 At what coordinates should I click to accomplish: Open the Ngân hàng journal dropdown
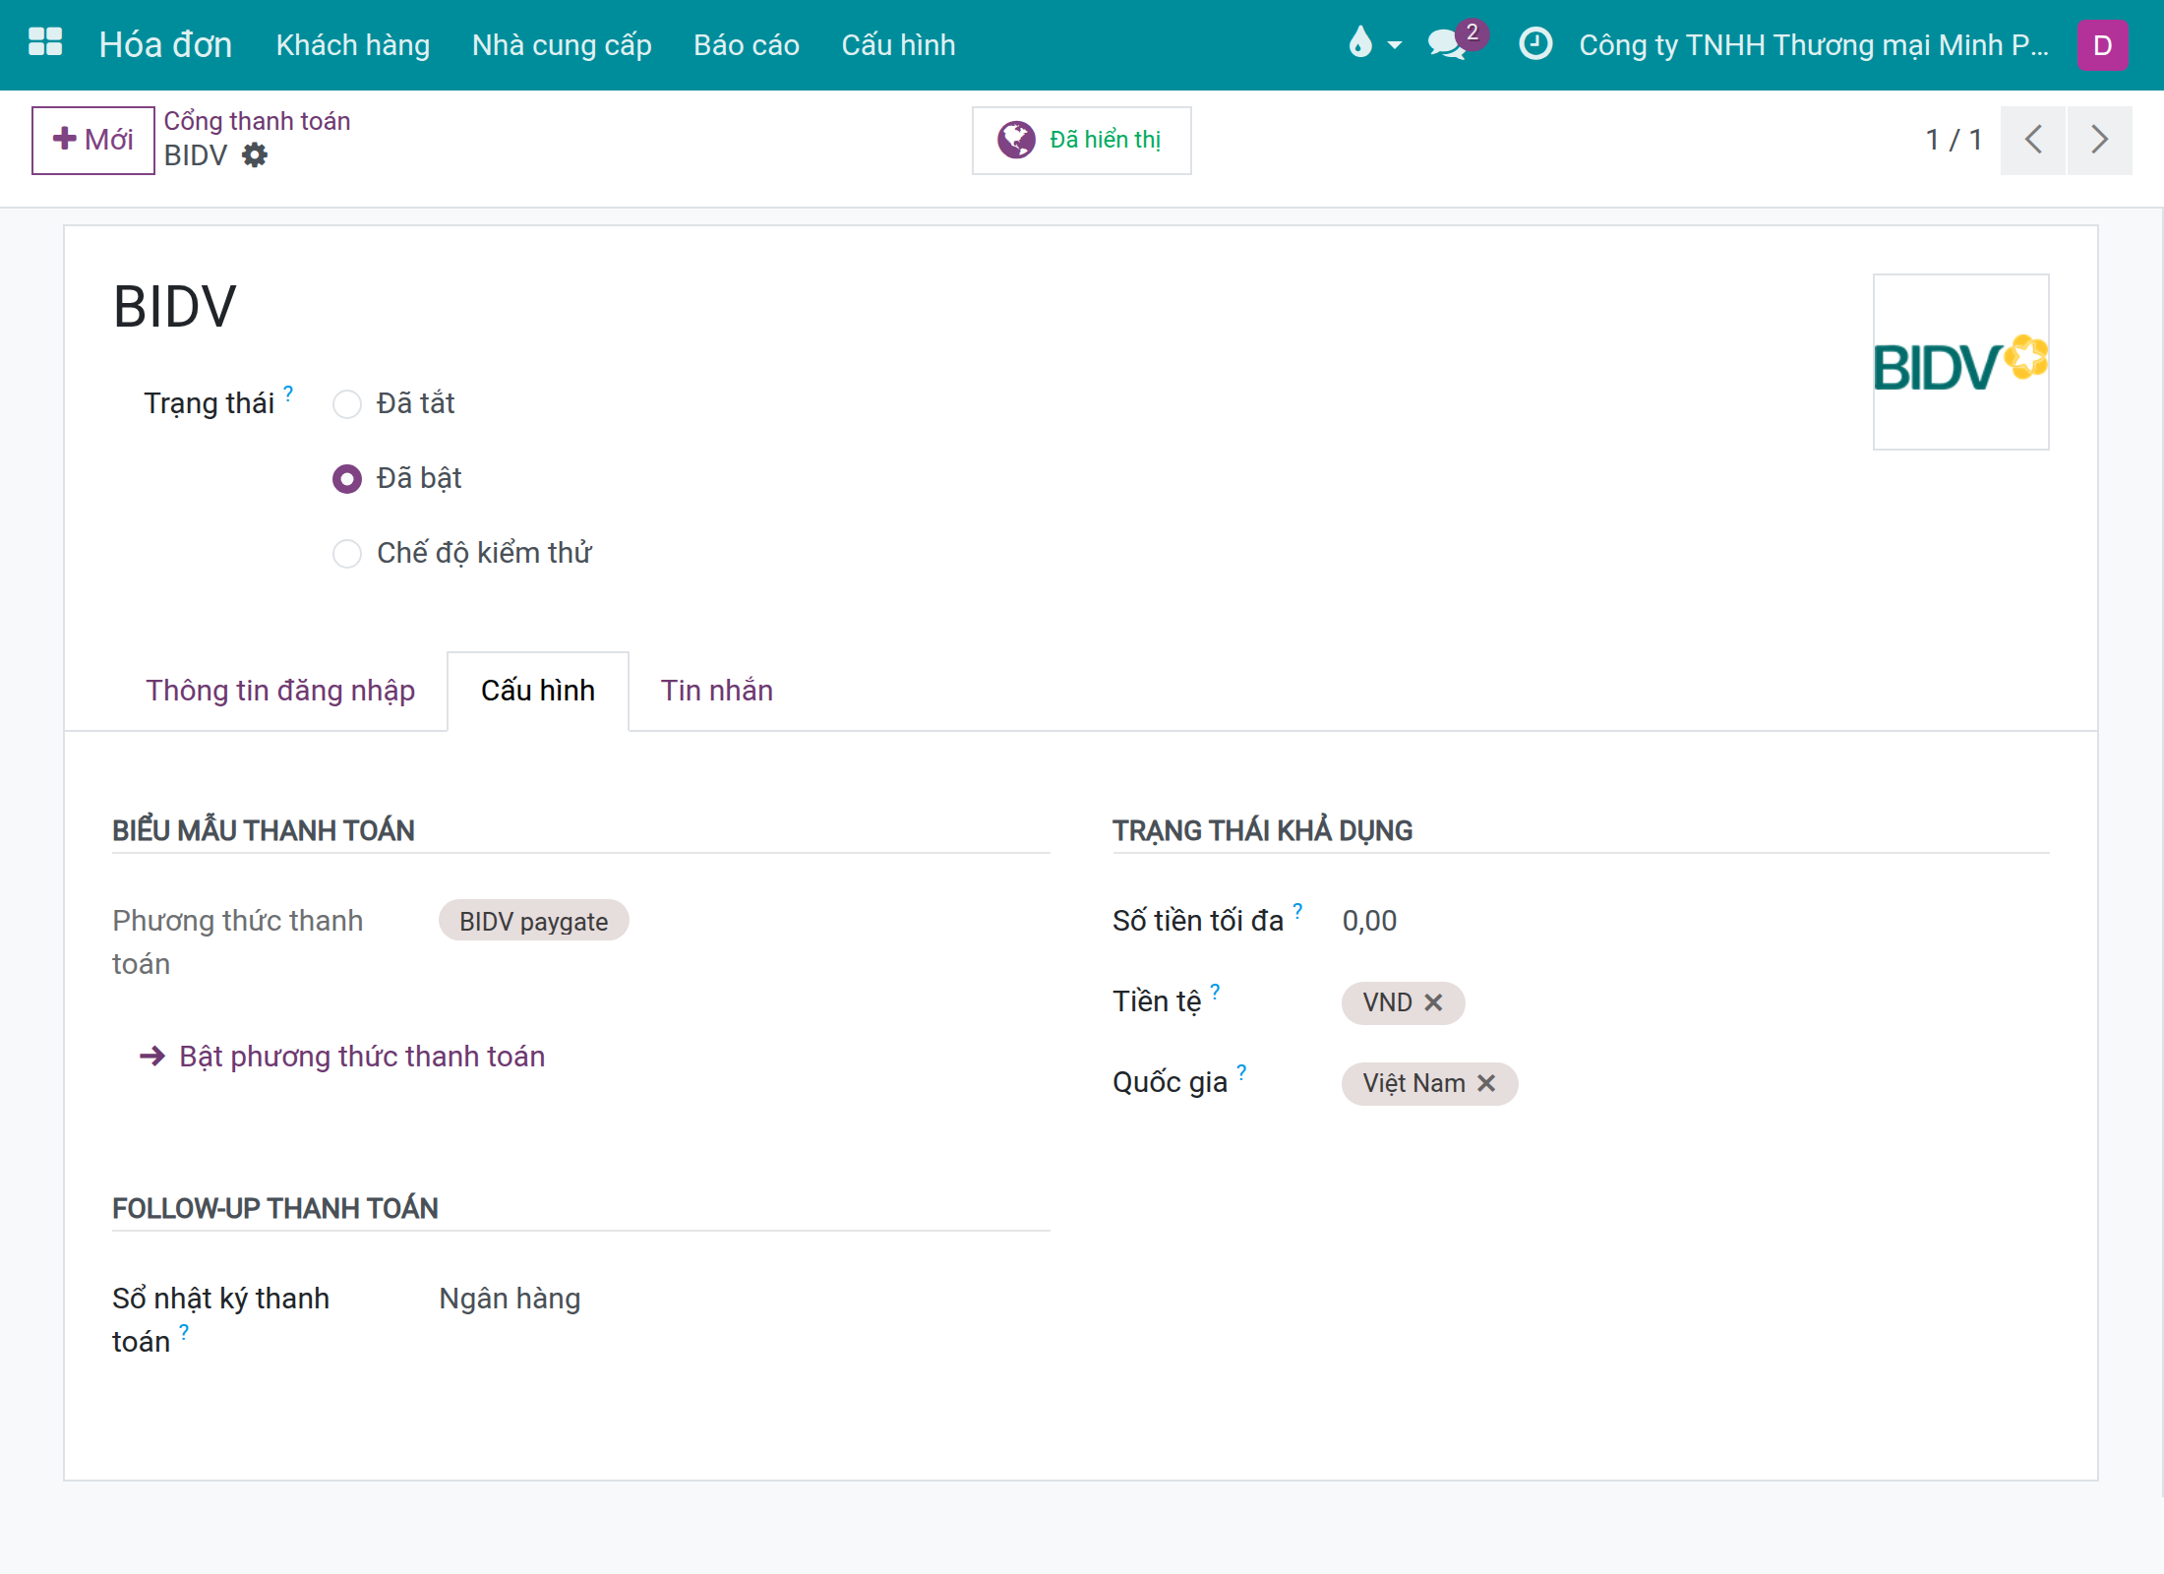pos(744,1299)
